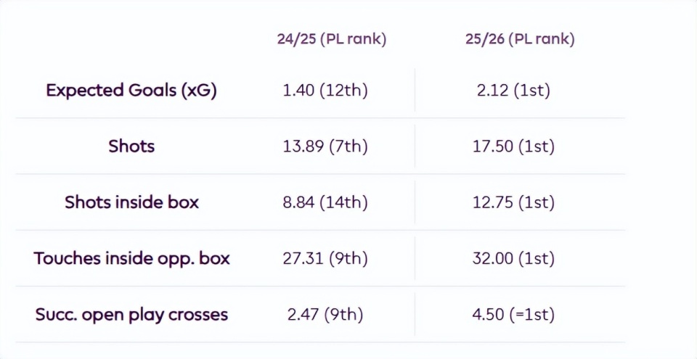Click the 4.50 (=1st) crosses cell
697x359 pixels.
[513, 315]
